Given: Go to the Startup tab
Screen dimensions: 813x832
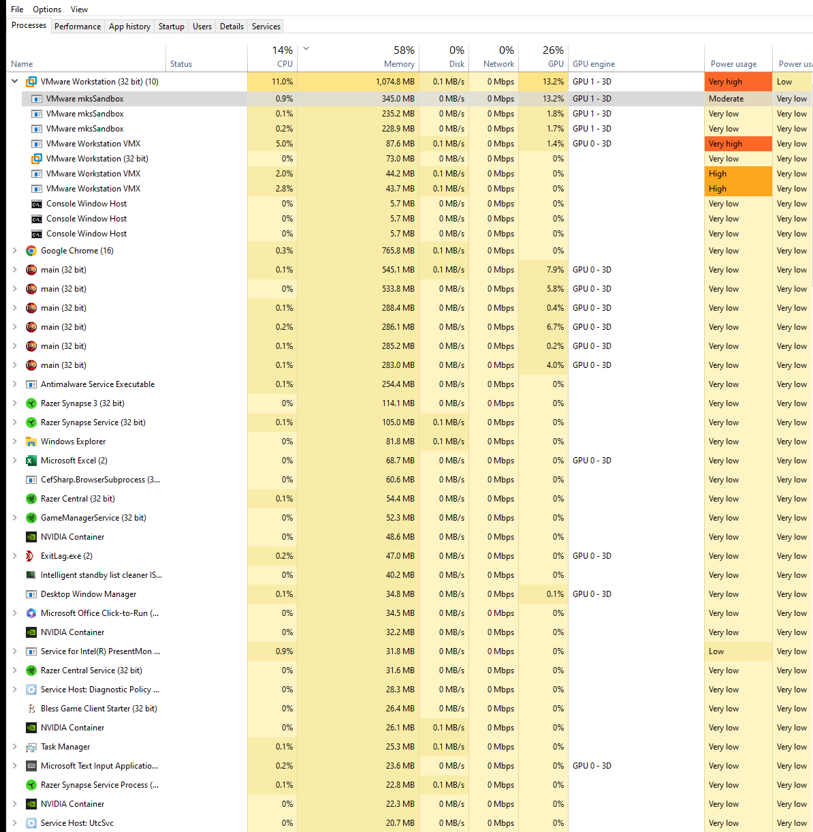Looking at the screenshot, I should pos(172,27).
